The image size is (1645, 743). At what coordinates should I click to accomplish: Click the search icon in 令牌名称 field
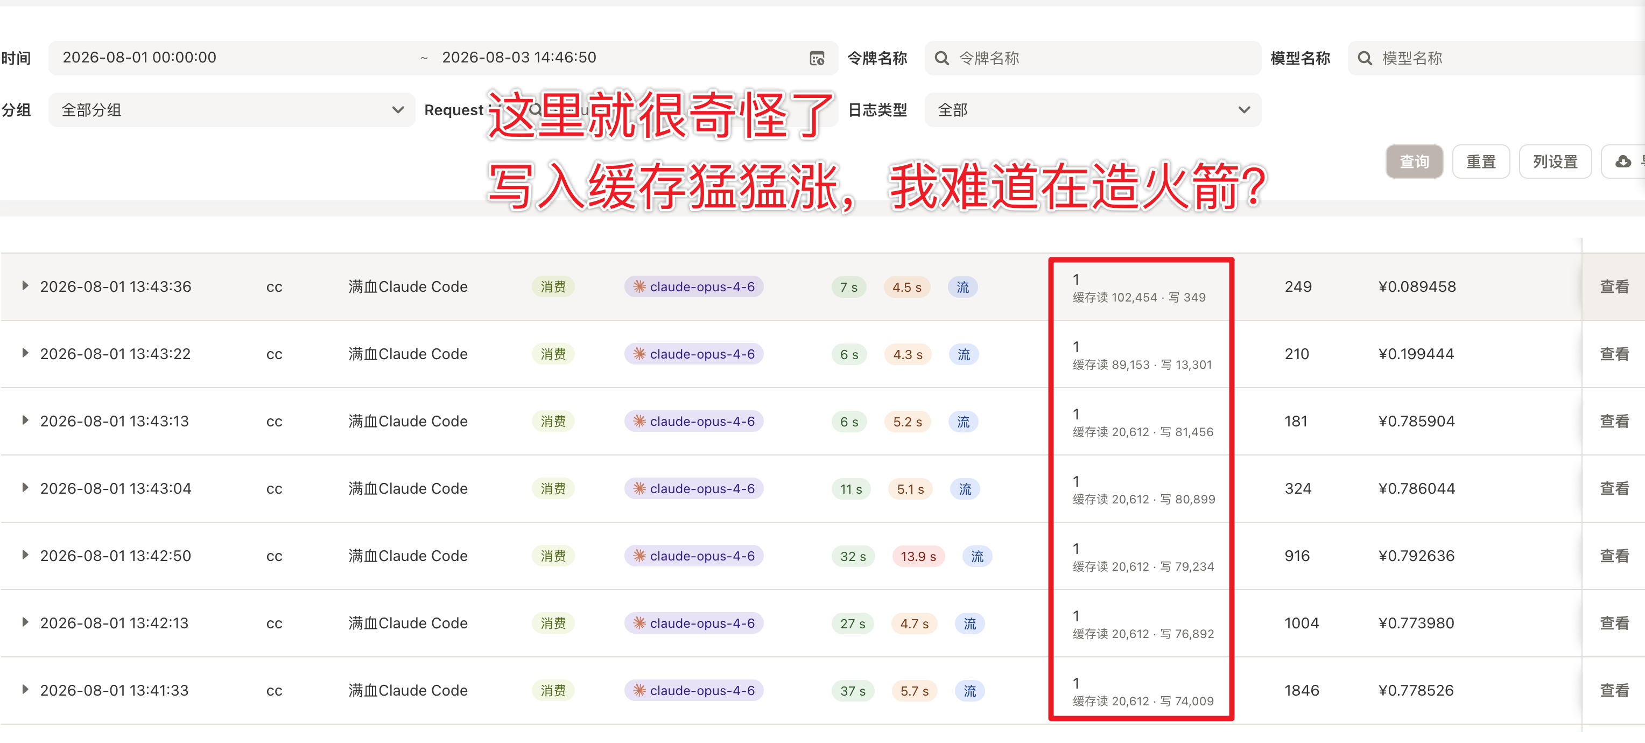(x=941, y=58)
